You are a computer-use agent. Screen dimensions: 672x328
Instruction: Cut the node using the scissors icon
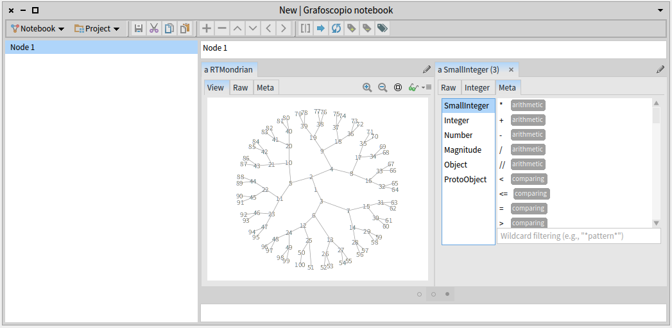pos(154,29)
